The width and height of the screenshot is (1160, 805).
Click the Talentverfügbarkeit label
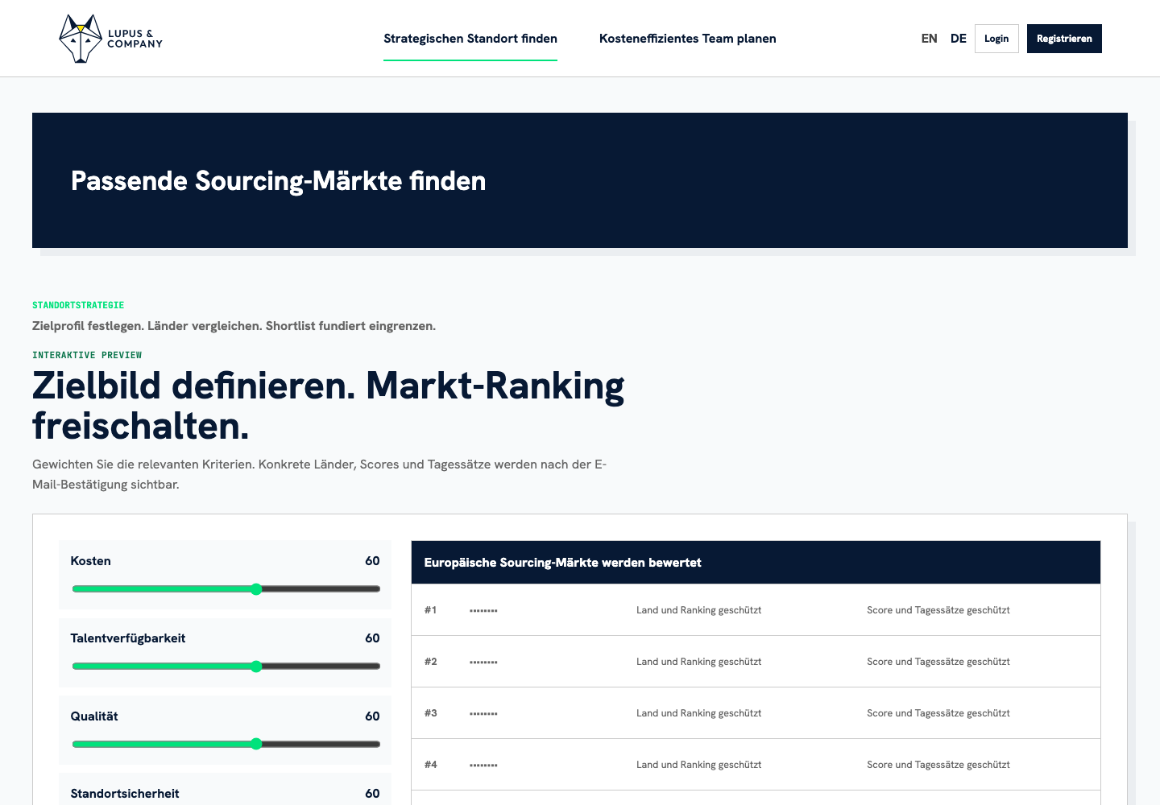click(128, 638)
